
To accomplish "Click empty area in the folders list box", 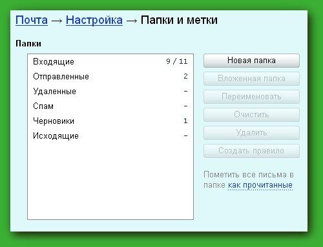I will (x=110, y=181).
